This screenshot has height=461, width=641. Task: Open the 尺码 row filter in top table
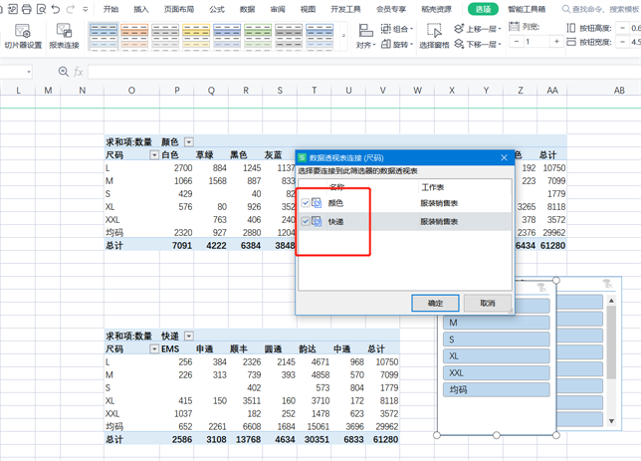[153, 155]
